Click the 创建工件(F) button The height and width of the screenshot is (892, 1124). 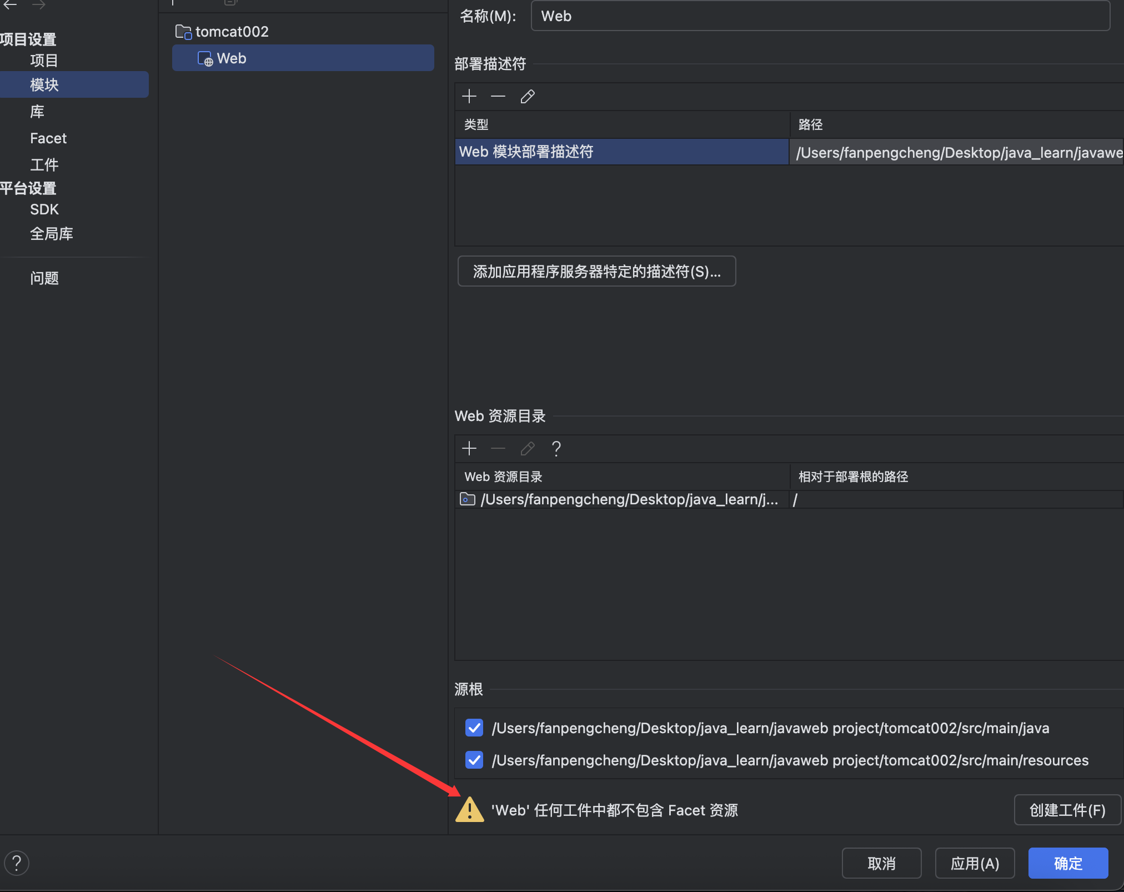1067,810
